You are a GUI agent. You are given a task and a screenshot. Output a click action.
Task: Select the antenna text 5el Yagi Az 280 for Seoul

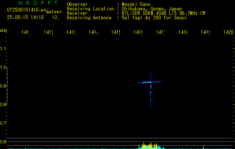pos(154,18)
